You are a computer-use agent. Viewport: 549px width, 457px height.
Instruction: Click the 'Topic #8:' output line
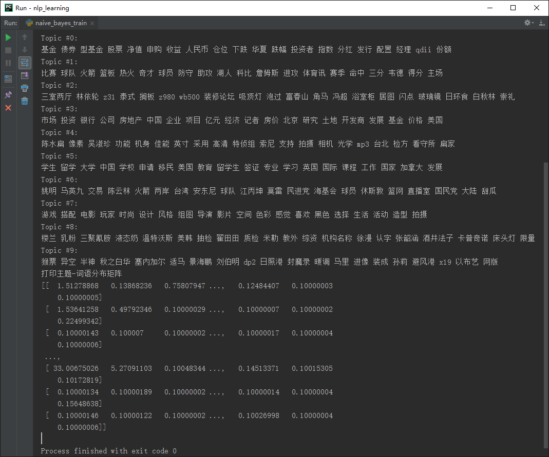click(59, 227)
